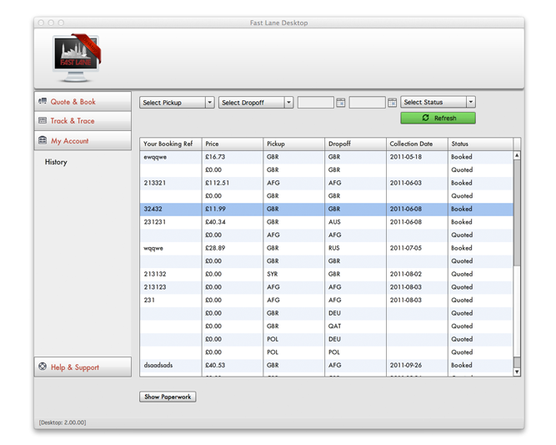Open the My Account section
556x445 pixels.
tap(83, 140)
